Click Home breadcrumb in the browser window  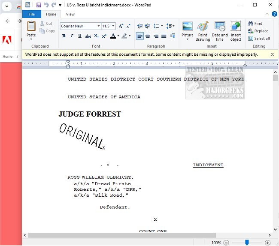pyautogui.click(x=7, y=57)
